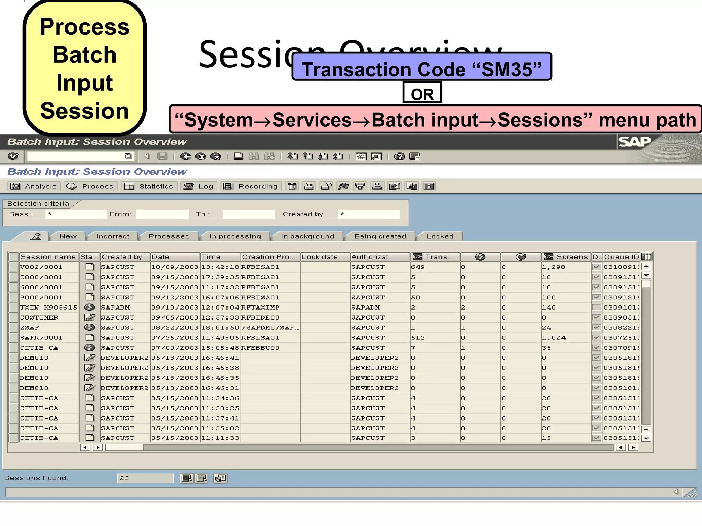Click the First Page icon
This screenshot has height=526, width=702.
pos(292,156)
